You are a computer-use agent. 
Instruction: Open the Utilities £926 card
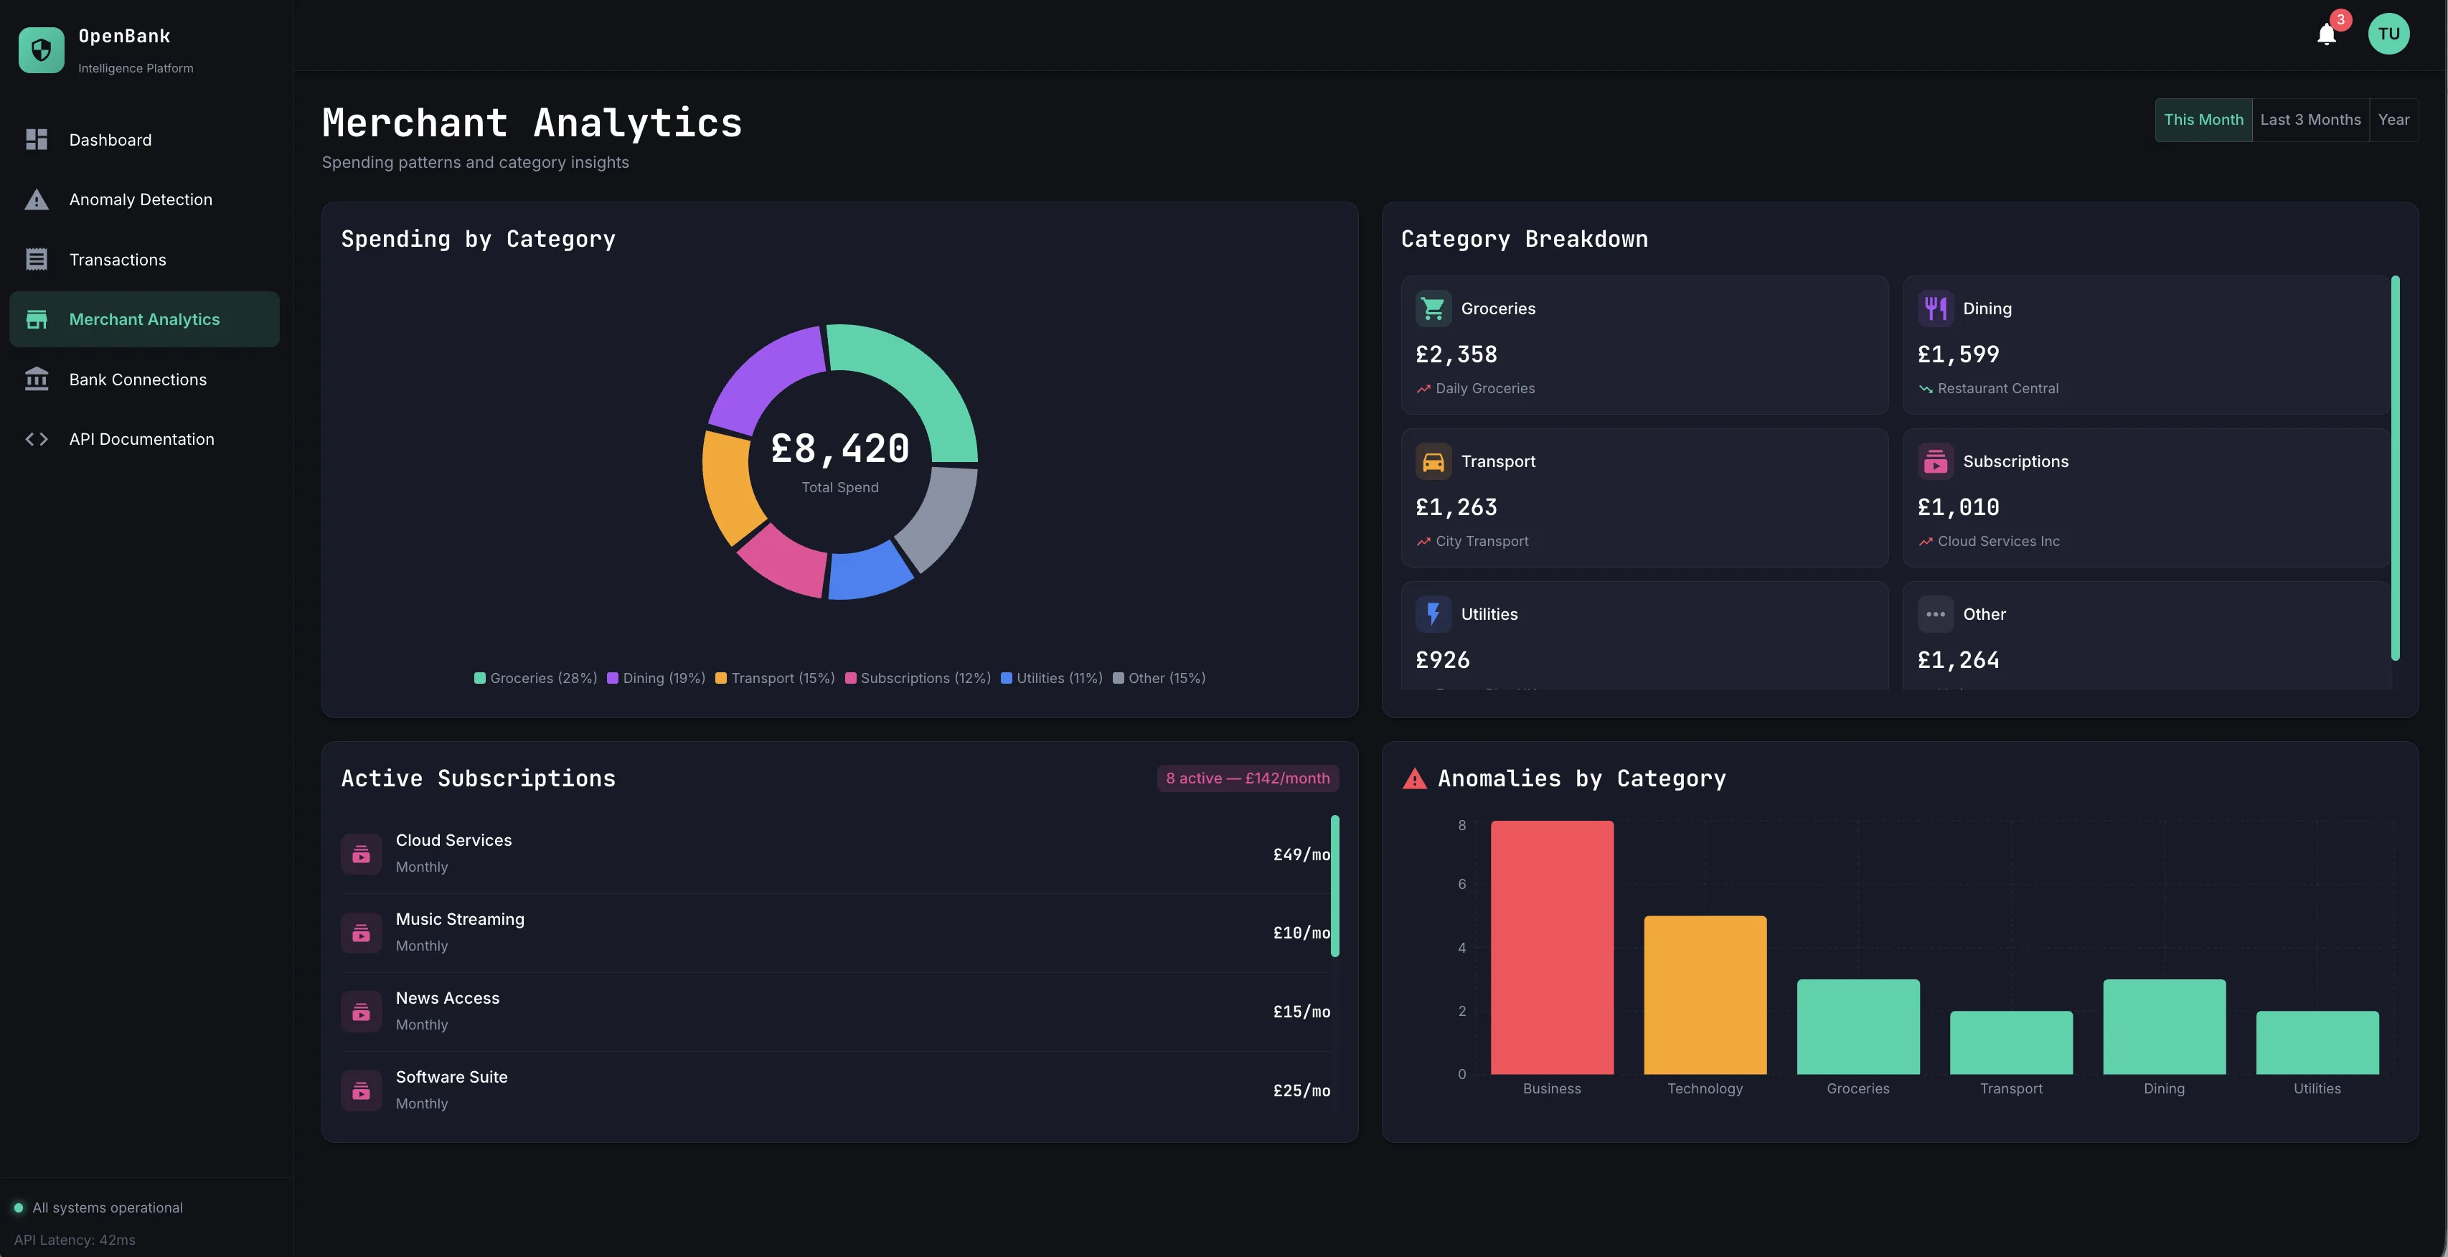tap(1644, 636)
